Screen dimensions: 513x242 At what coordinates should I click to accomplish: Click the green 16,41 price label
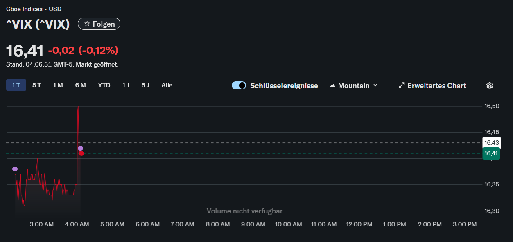492,153
